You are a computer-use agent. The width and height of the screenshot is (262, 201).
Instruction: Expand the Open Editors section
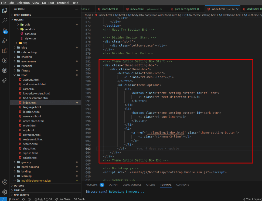point(22,15)
